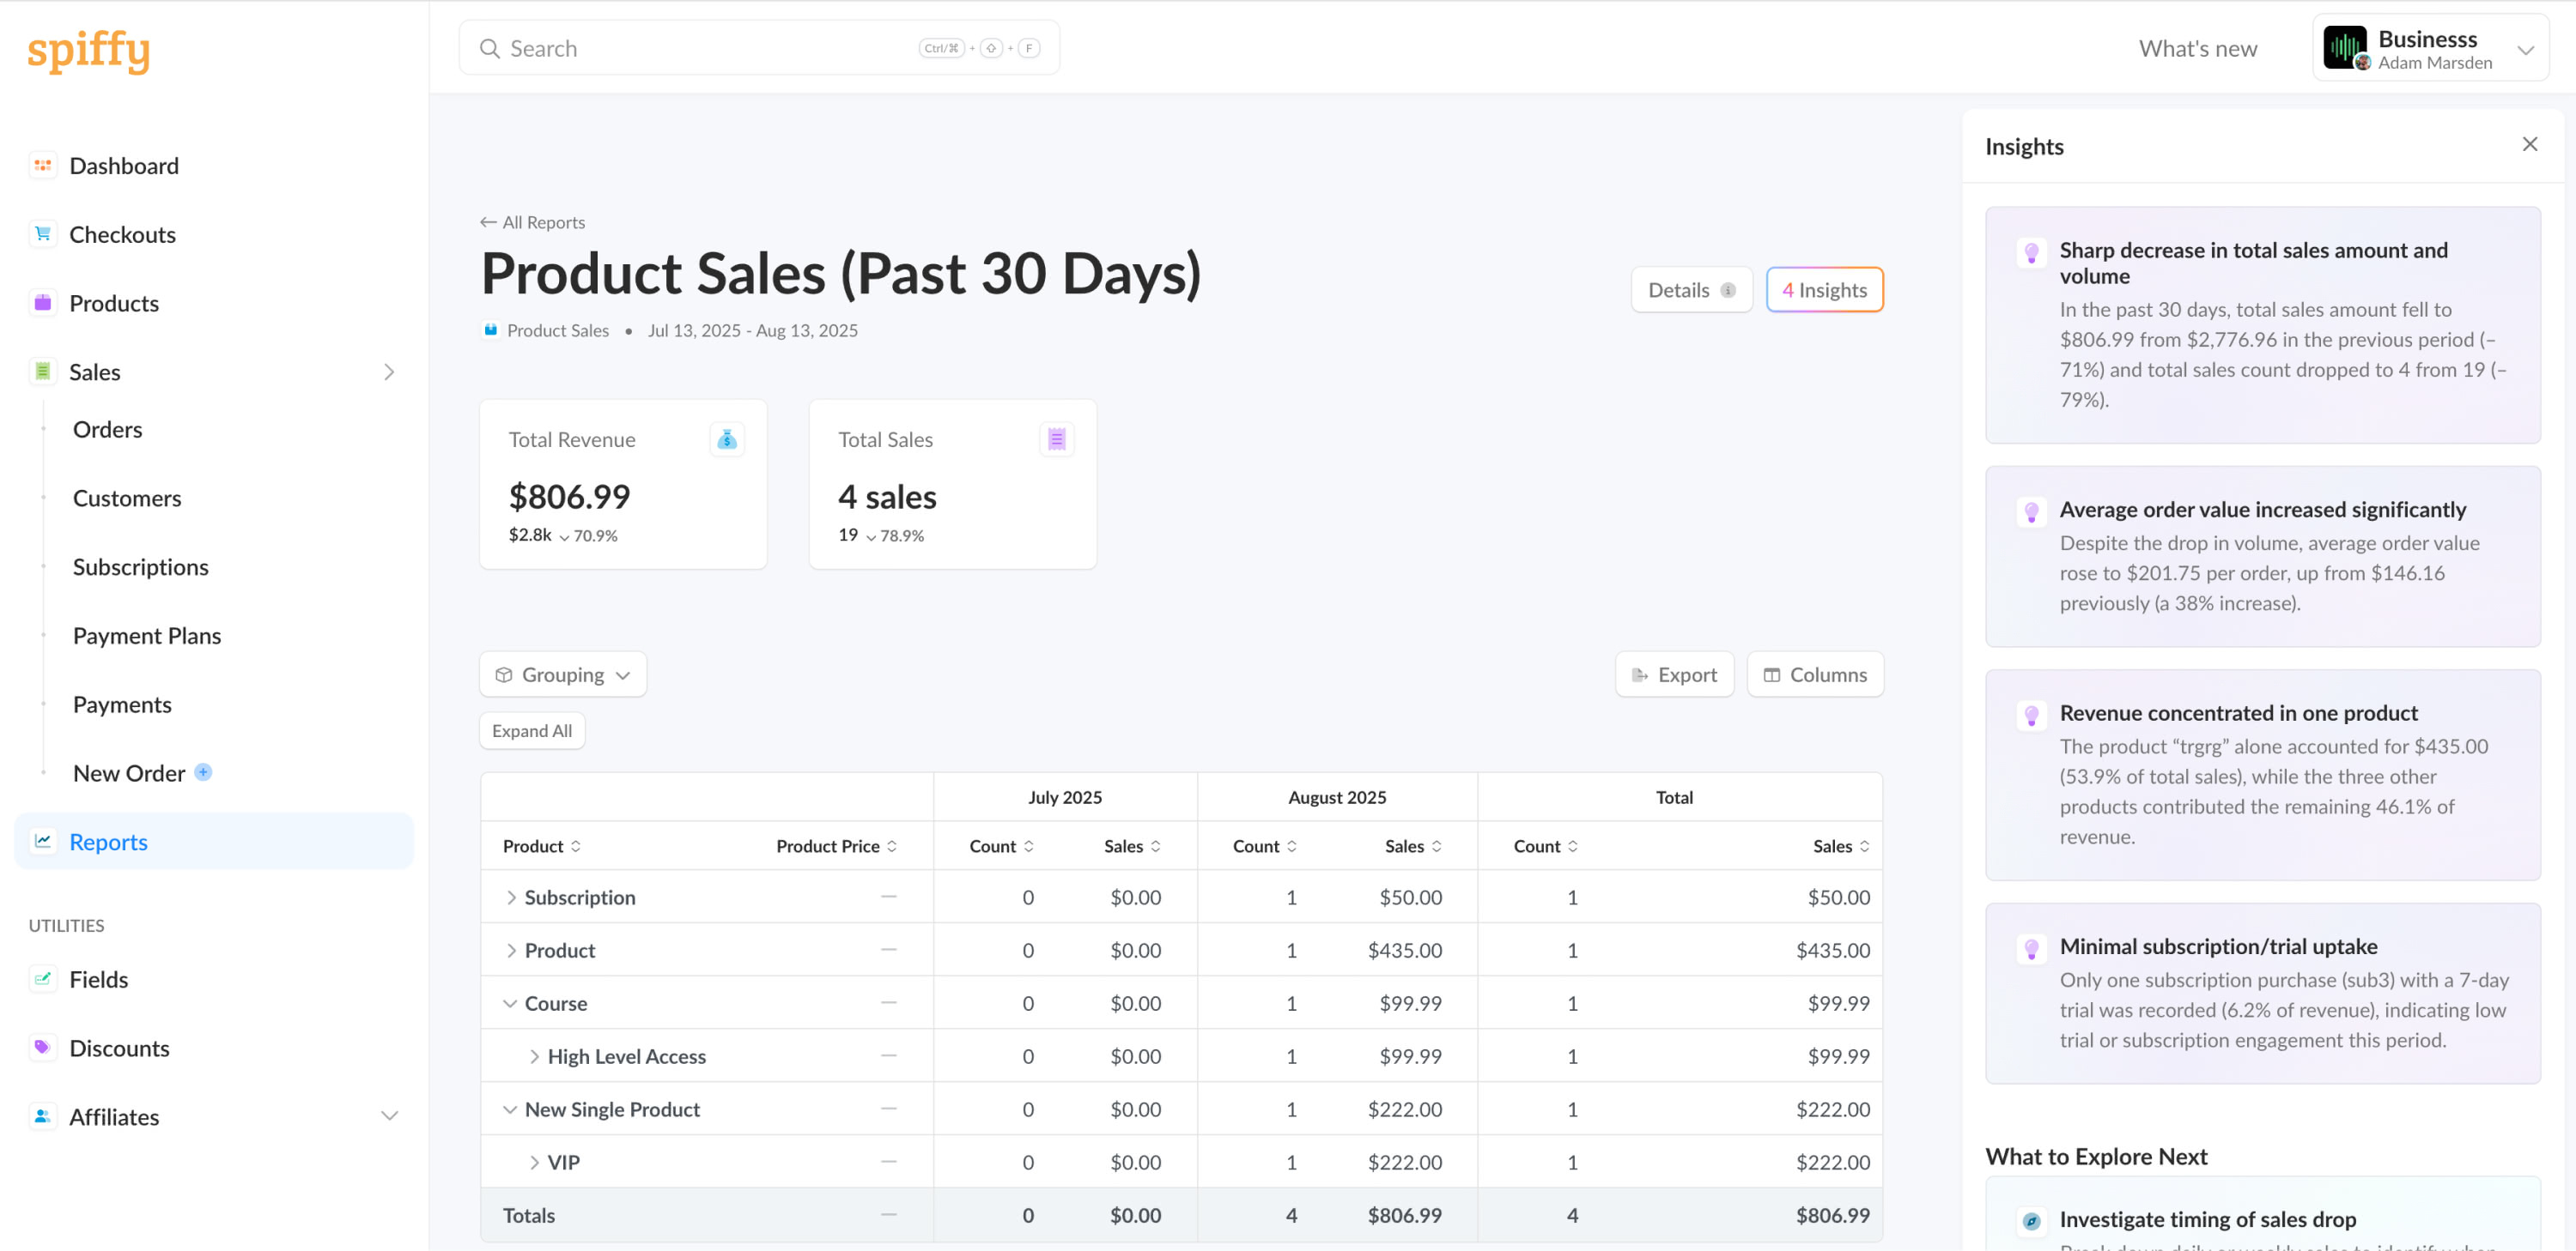Open the Grouping dropdown

(x=563, y=674)
